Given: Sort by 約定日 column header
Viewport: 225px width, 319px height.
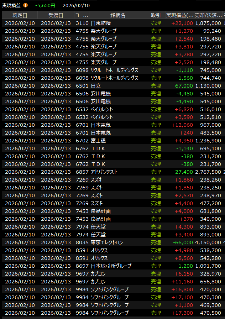Looking at the screenshot, I should (x=20, y=15).
